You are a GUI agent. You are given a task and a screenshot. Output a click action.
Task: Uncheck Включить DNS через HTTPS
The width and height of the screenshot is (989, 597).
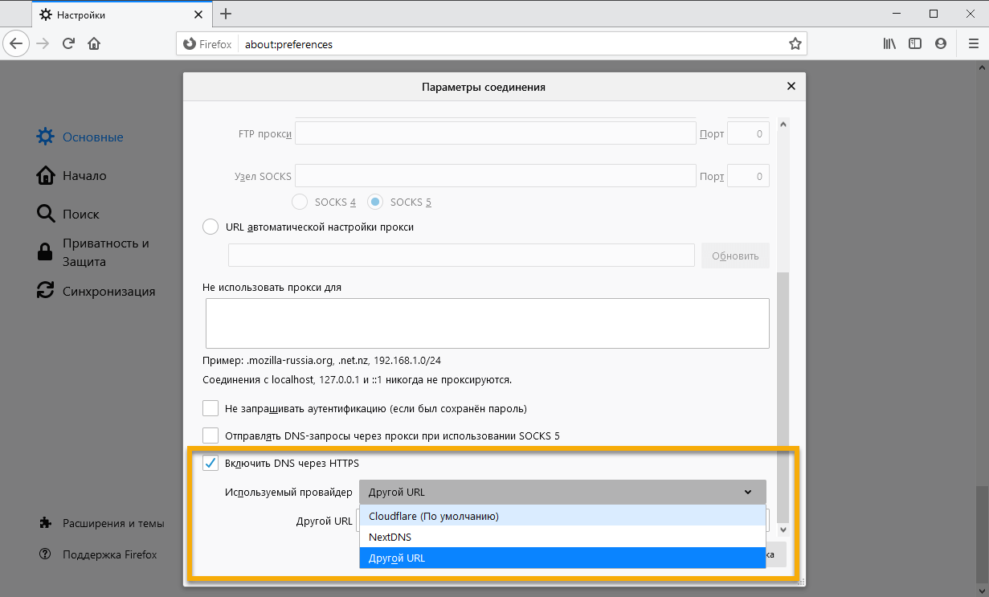click(x=210, y=463)
